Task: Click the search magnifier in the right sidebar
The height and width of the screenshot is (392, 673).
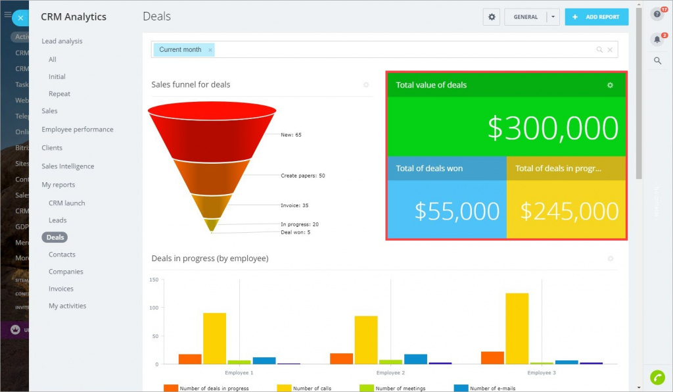Action: click(x=657, y=61)
